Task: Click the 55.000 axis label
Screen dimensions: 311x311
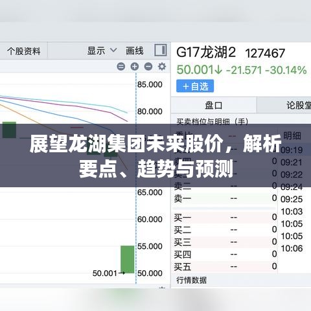Action: [150, 246]
